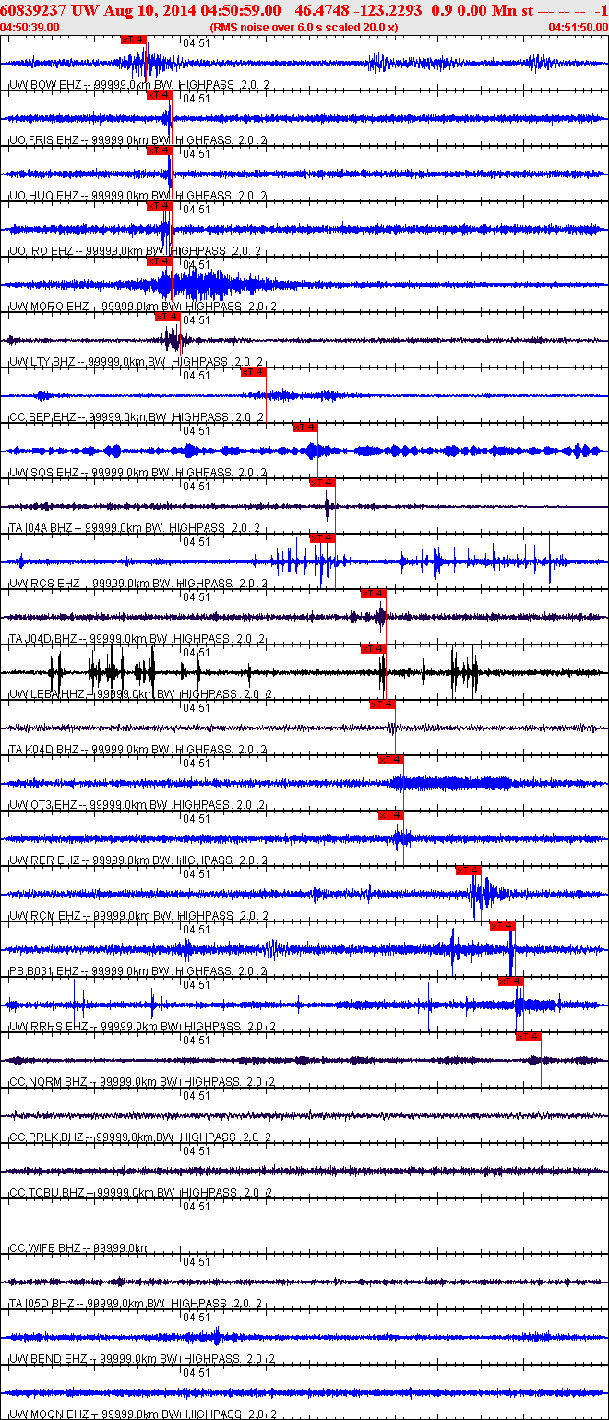609x1420 pixels.
Task: Select the arrival pick on UW LEBA trace
Action: pyautogui.click(x=373, y=649)
